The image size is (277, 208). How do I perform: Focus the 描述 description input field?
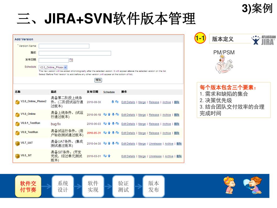coord(75,53)
